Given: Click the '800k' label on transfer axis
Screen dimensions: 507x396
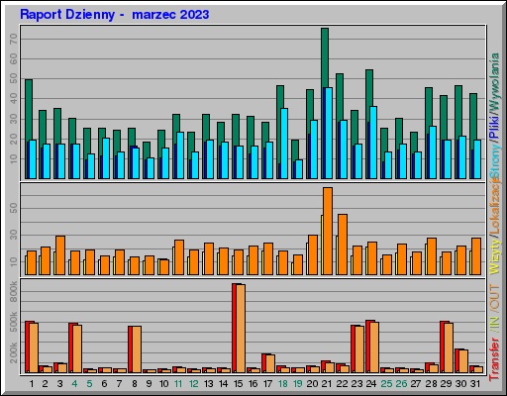Looking at the screenshot, I should pos(14,292).
